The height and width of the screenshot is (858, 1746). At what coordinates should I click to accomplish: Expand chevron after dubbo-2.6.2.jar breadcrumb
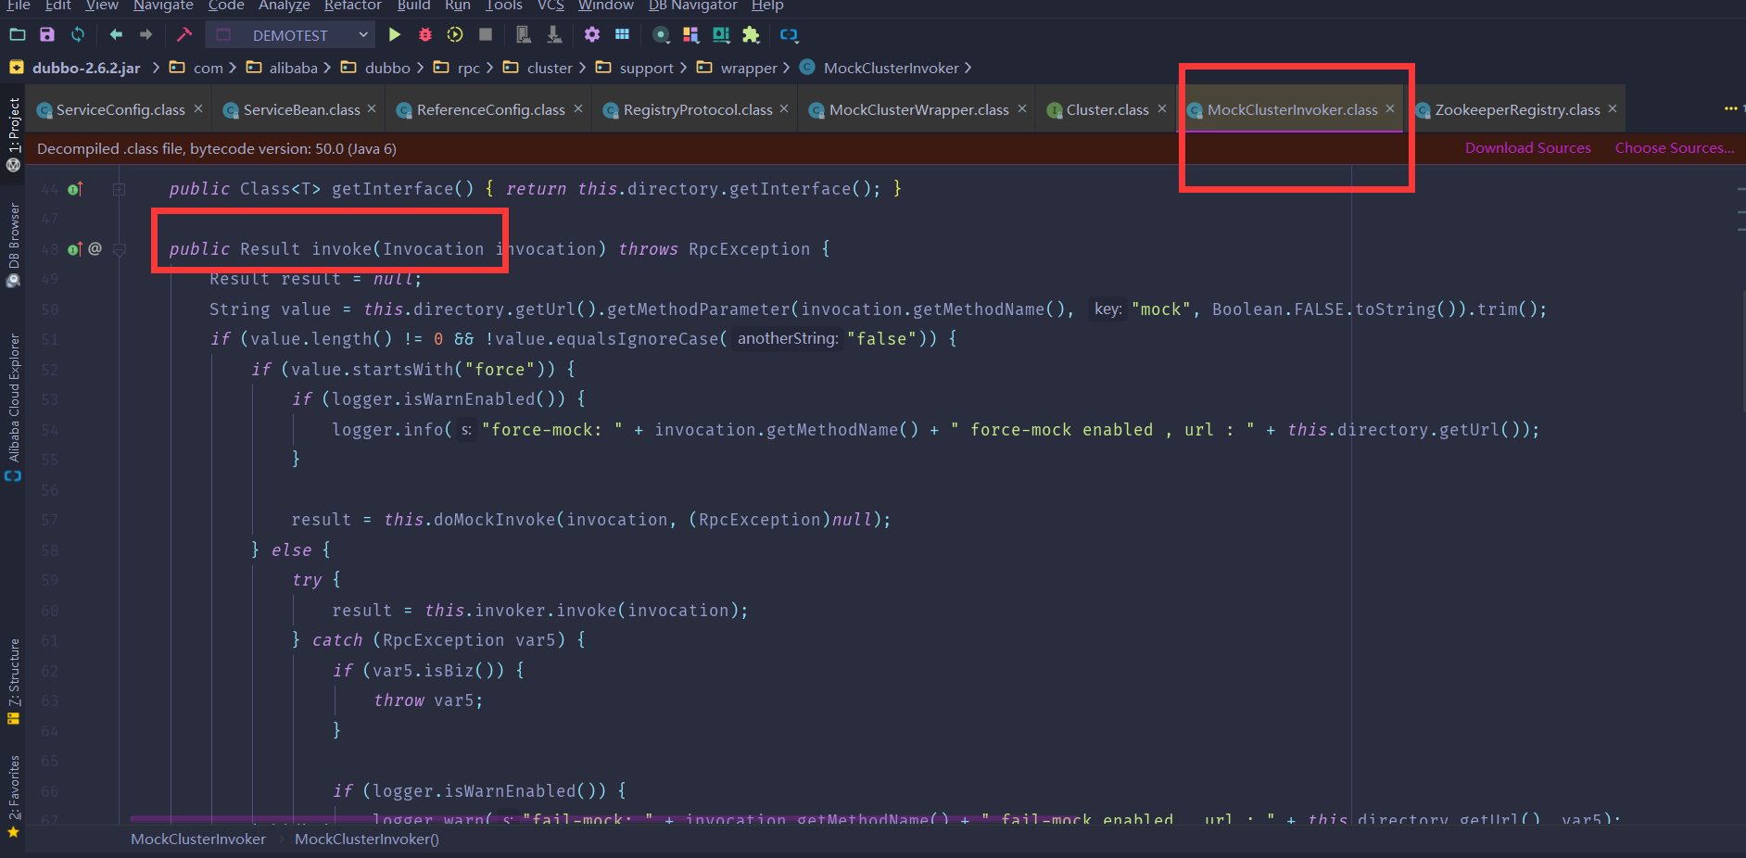(x=156, y=68)
